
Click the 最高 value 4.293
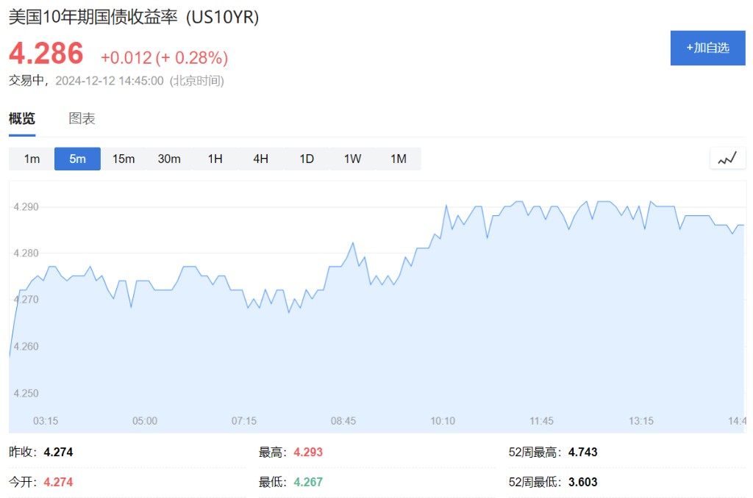click(x=308, y=452)
